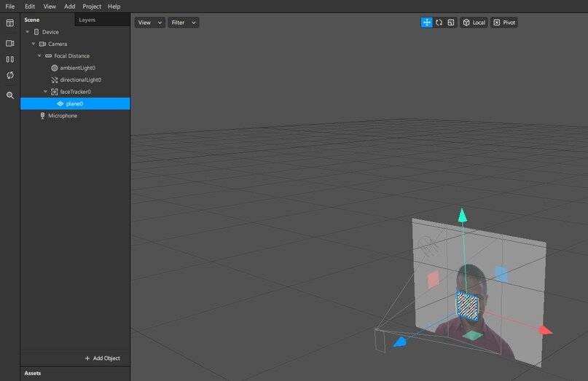This screenshot has width=588, height=381.
Task: Open the View dropdown in viewport
Action: [150, 23]
